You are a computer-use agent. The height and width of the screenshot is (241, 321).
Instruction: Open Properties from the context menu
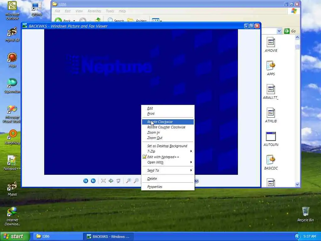pos(168,187)
